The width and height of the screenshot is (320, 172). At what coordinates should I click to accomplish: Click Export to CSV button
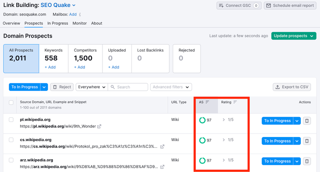click(x=292, y=87)
